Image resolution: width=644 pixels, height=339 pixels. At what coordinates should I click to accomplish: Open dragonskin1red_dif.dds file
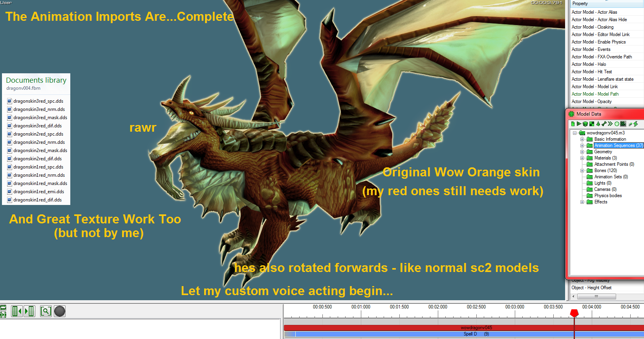click(x=37, y=200)
